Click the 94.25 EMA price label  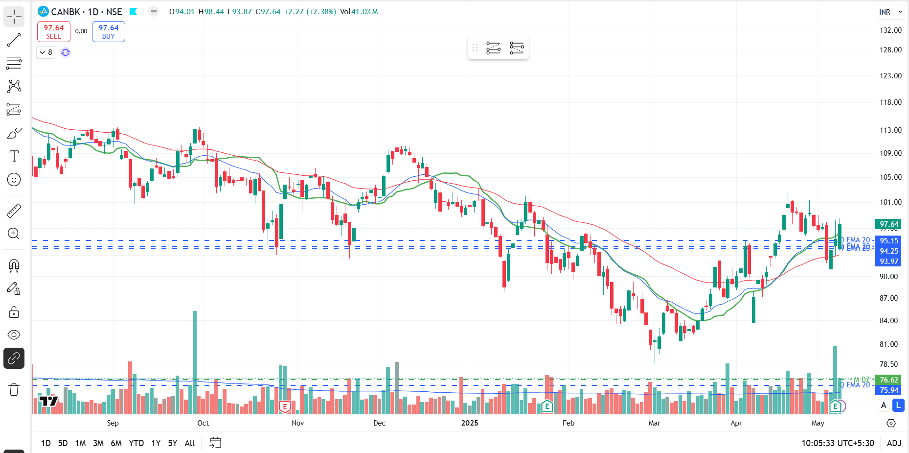[888, 251]
